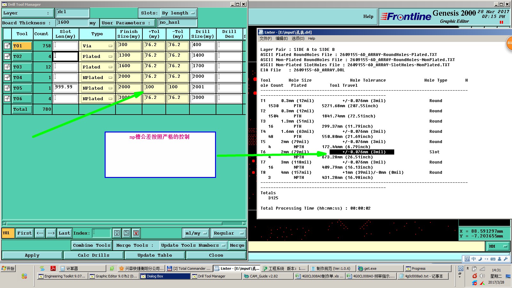512x288 pixels.
Task: Click the Calc Drills button
Action: click(x=93, y=255)
